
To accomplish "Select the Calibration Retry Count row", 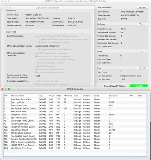I will [x=75, y=121].
